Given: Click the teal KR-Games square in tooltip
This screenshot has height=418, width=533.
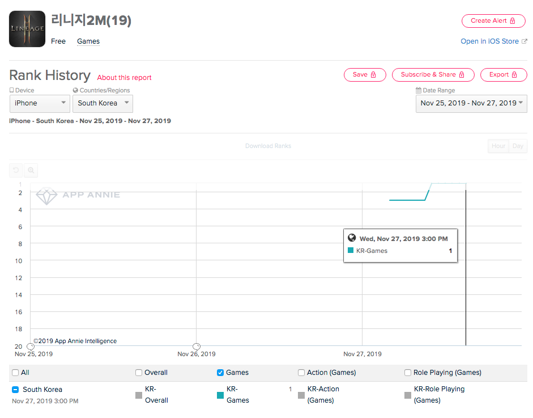Looking at the screenshot, I should click(x=351, y=250).
